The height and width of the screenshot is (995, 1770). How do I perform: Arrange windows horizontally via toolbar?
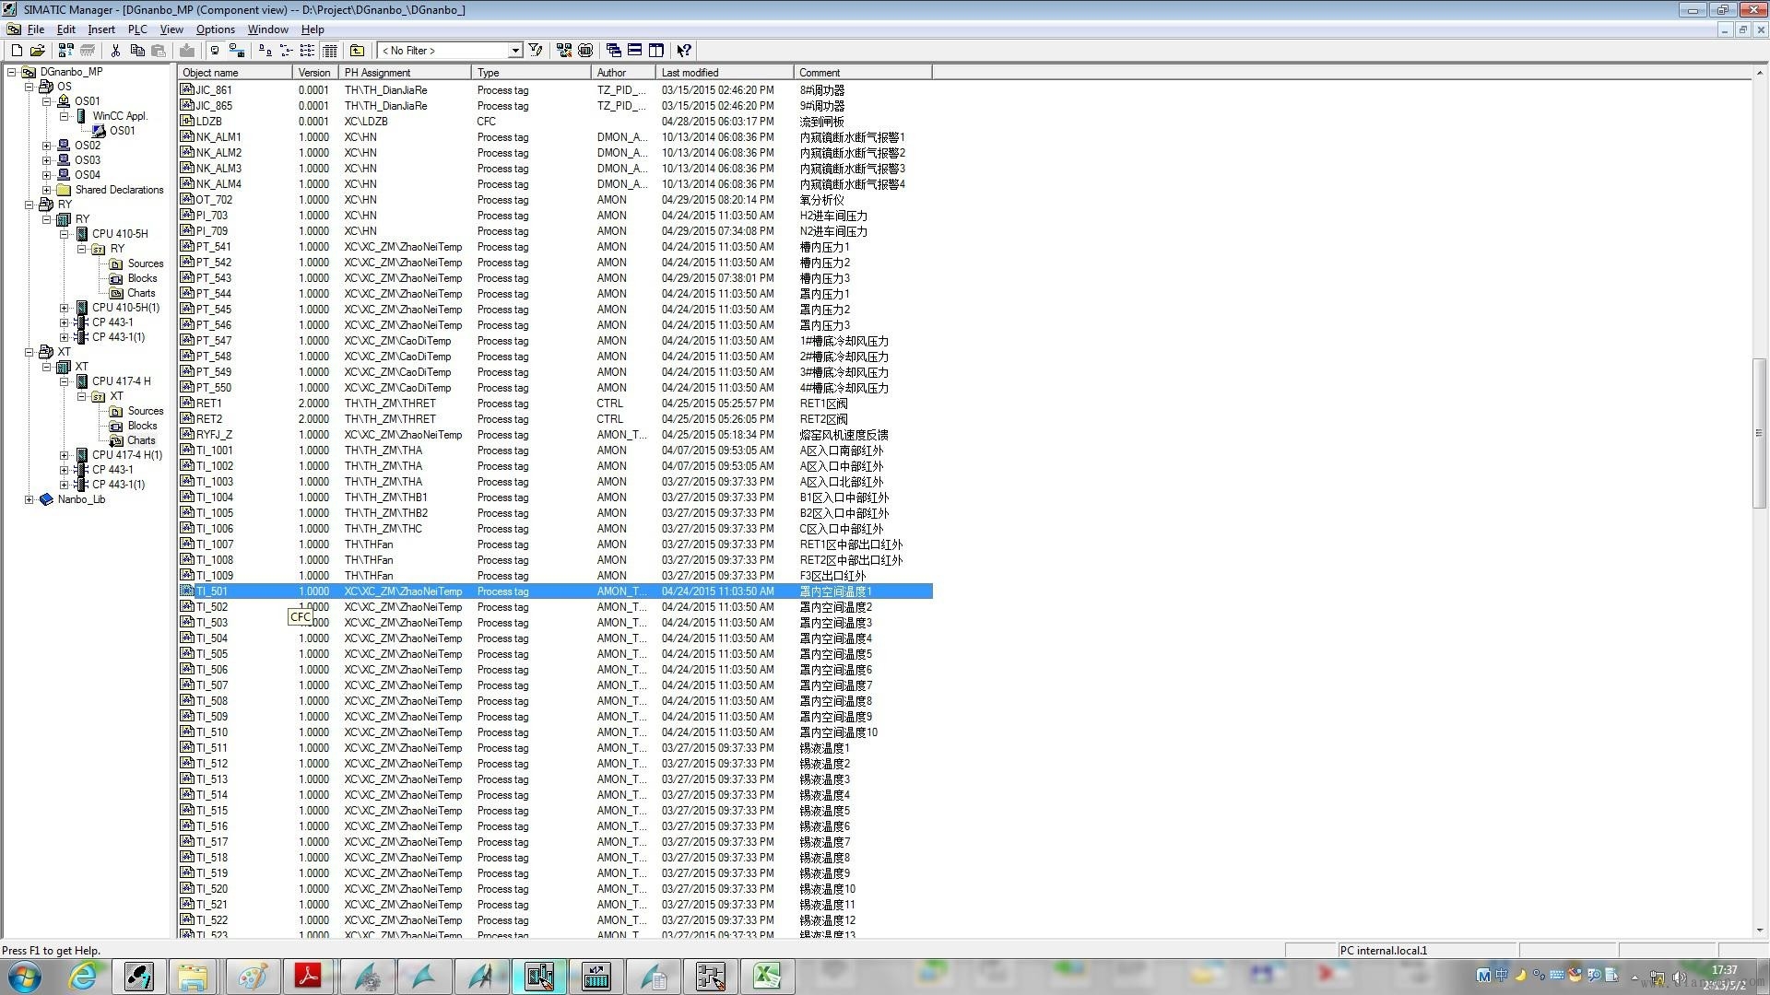(x=634, y=51)
